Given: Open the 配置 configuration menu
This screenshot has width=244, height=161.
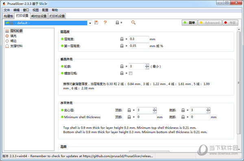Looking at the screenshot, I should pos(45,10).
